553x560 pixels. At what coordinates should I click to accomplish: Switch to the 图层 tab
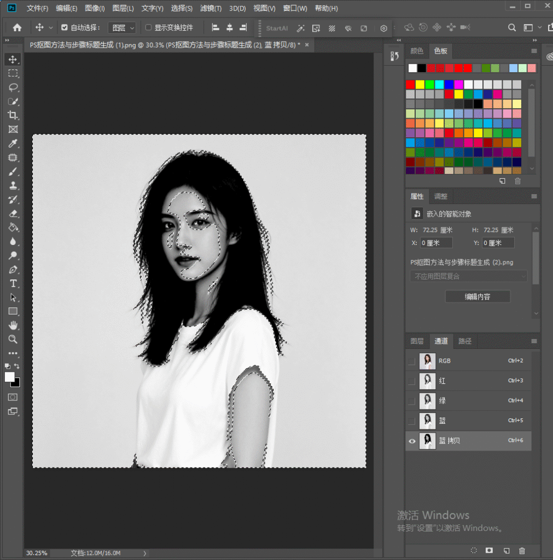[x=417, y=341]
